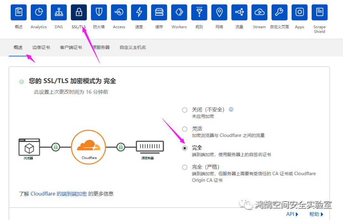The width and height of the screenshot is (343, 220).
Task: Click the padlock between browser and Cloudflare
Action: tap(56, 147)
